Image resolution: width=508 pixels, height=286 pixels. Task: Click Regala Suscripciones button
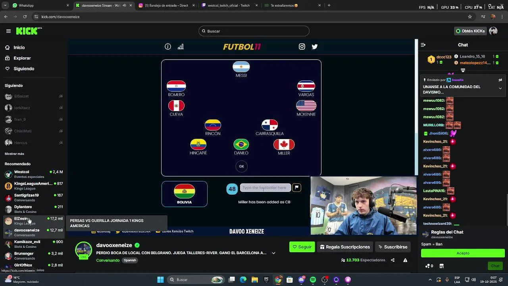[x=344, y=247]
